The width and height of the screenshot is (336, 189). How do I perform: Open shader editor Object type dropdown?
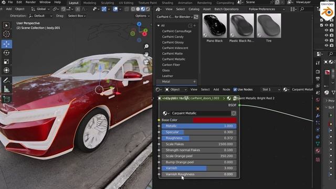tap(176, 90)
